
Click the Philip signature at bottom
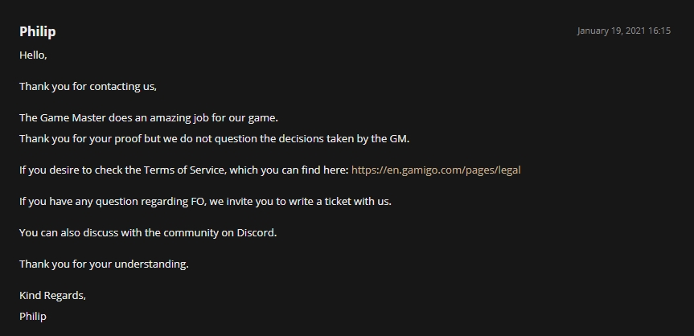click(33, 316)
